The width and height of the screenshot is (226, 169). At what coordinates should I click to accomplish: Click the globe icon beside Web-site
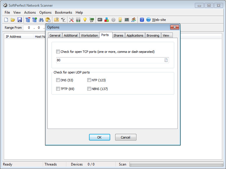(x=148, y=20)
